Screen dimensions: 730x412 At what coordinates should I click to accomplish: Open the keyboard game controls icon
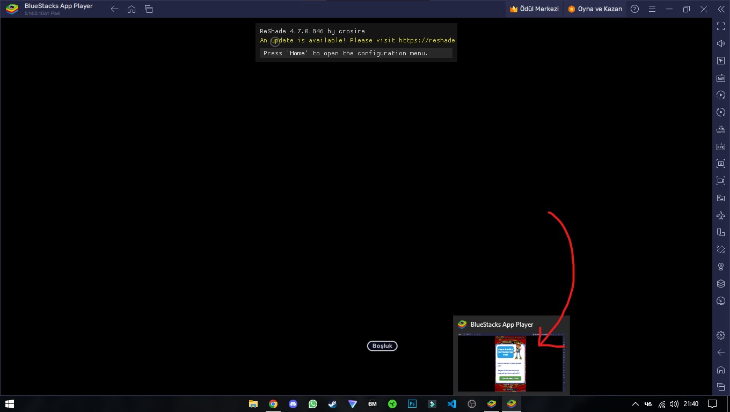[721, 78]
